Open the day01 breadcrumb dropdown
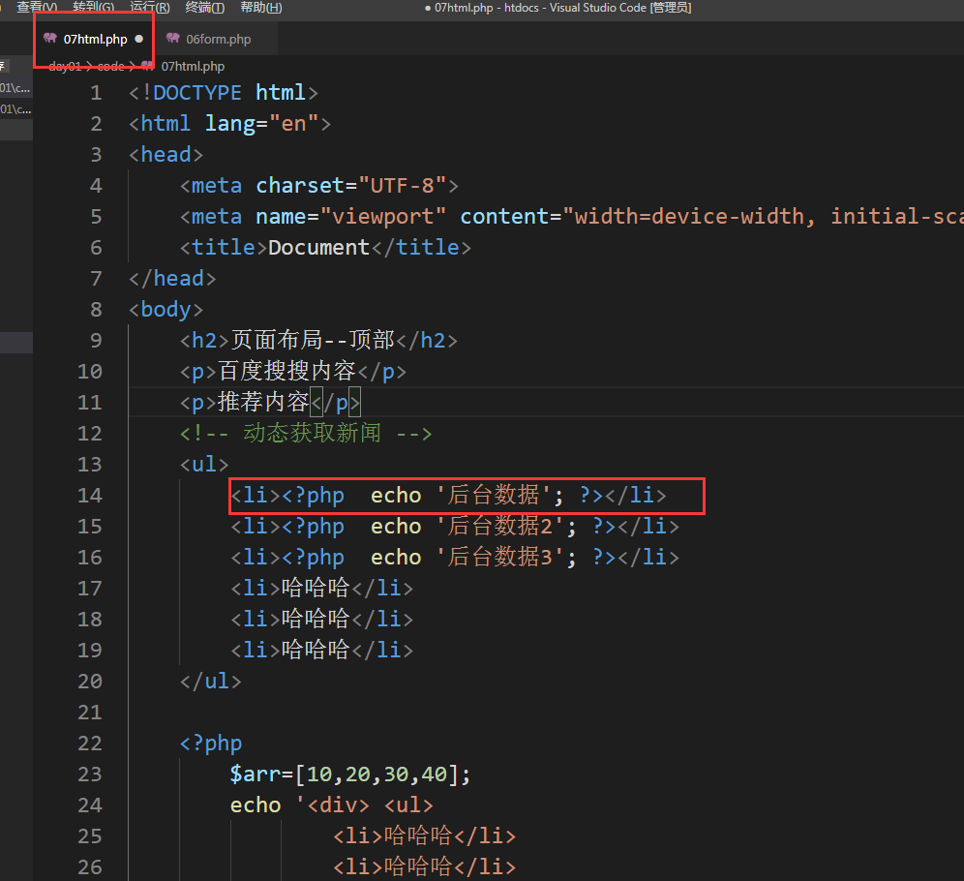 click(64, 66)
